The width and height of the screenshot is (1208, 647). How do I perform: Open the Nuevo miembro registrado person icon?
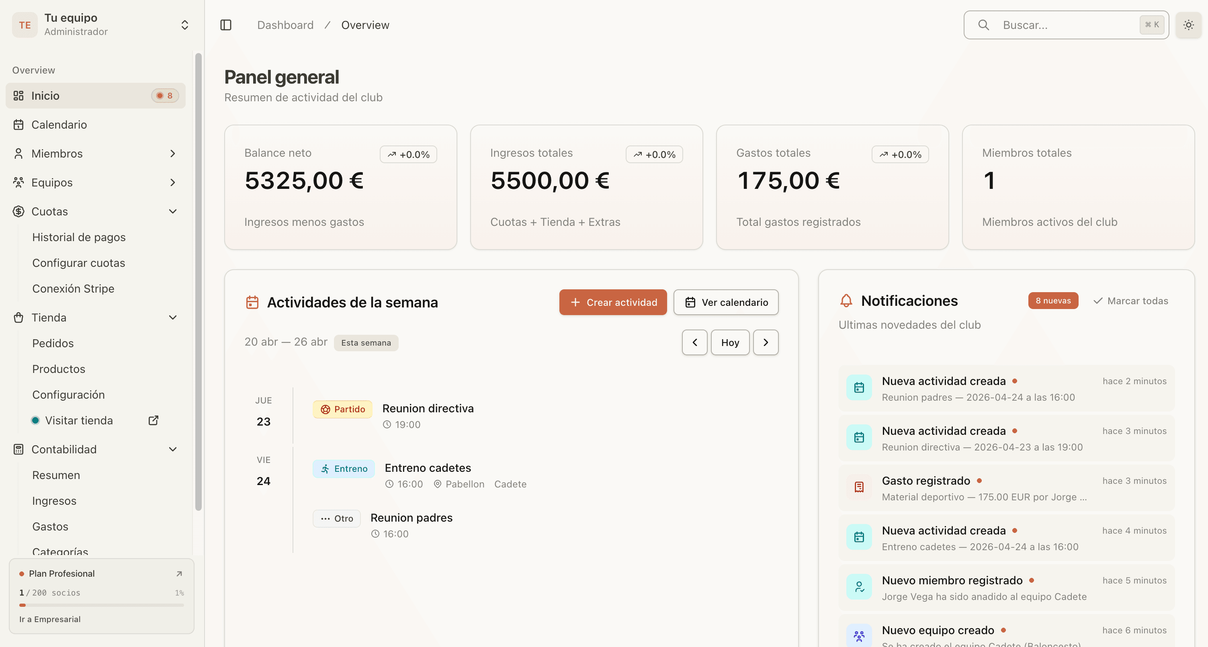pyautogui.click(x=859, y=587)
